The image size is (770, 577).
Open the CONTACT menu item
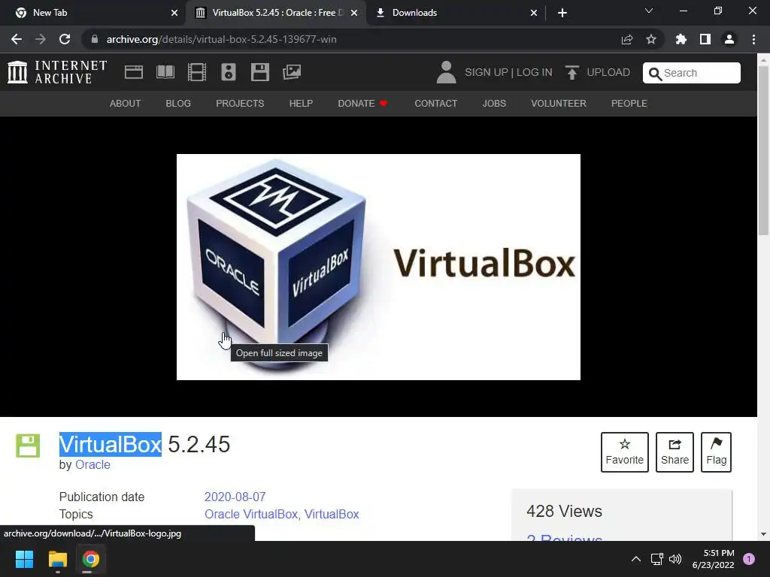tap(436, 104)
